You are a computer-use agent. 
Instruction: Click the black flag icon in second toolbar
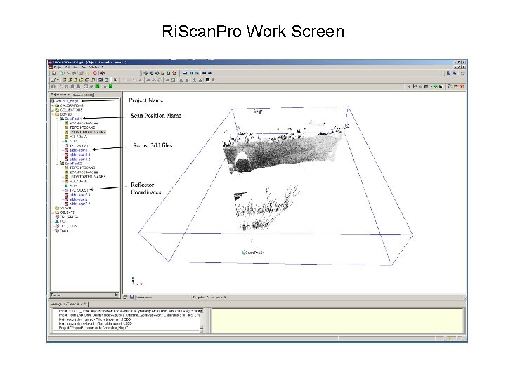(x=207, y=79)
